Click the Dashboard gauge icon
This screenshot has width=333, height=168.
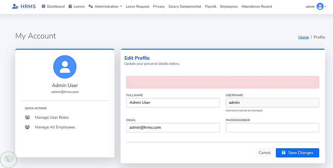click(x=44, y=6)
